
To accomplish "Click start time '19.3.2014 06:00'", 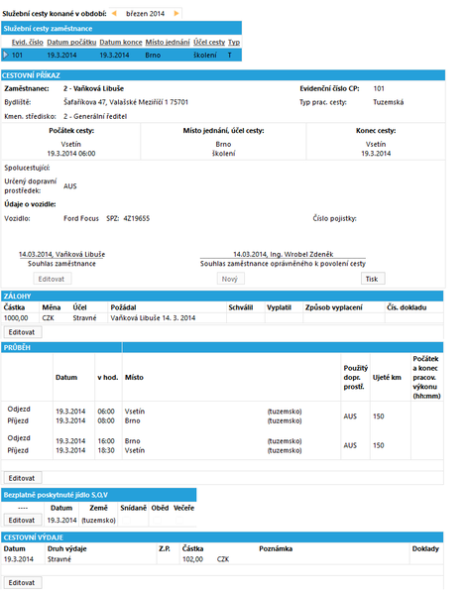I will coord(71,154).
